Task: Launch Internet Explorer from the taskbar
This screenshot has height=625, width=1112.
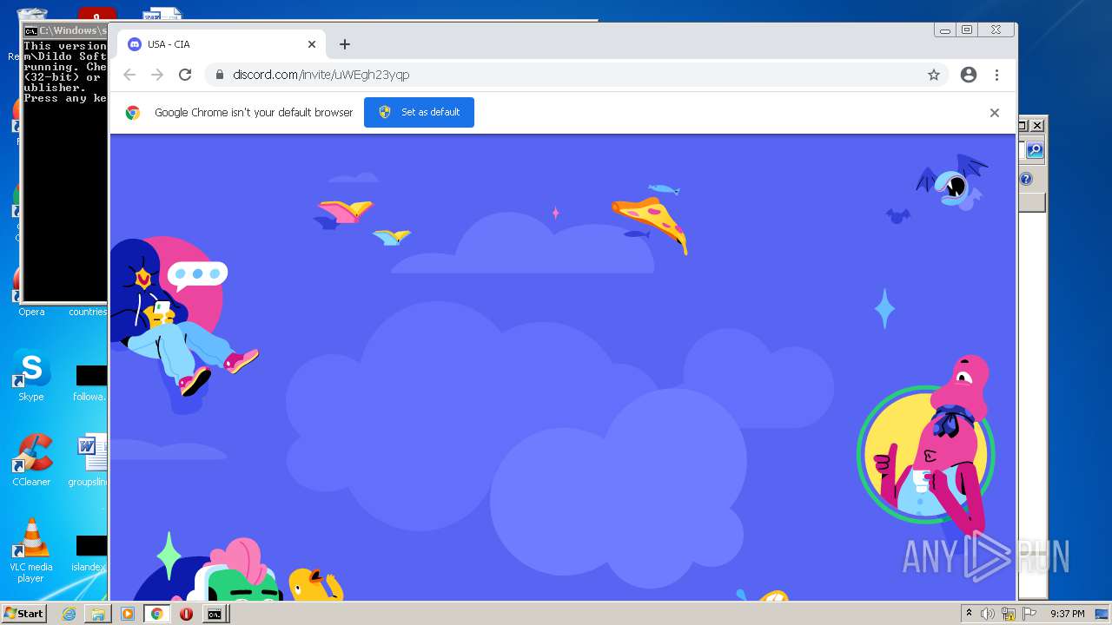Action: tap(69, 614)
